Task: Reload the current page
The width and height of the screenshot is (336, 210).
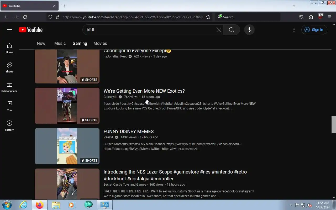Action: coord(25,17)
